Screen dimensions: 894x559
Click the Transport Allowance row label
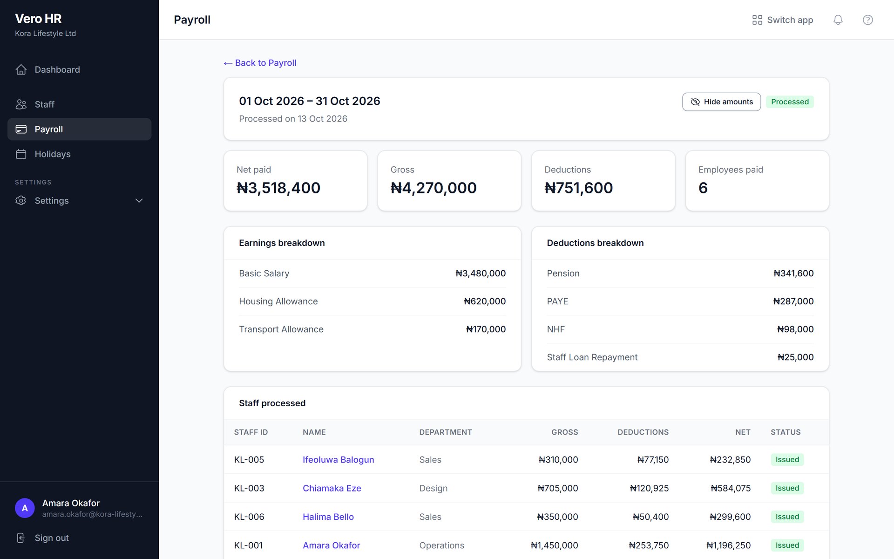pos(281,329)
